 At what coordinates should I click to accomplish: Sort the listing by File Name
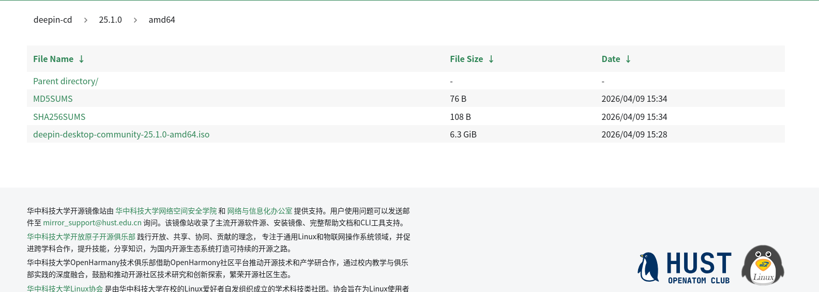point(53,59)
